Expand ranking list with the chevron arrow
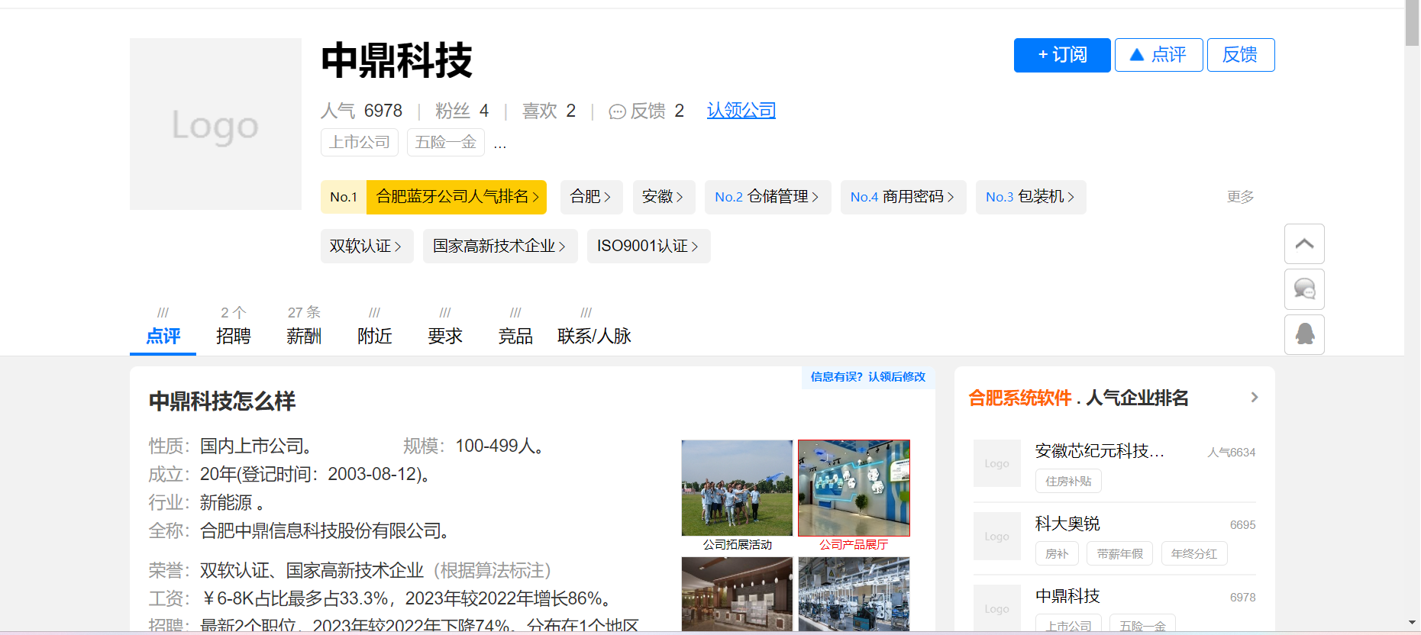This screenshot has width=1421, height=635. 1254,398
